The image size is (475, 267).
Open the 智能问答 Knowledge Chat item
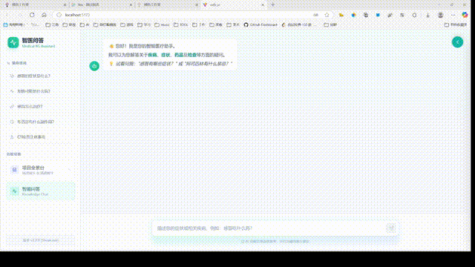[40, 191]
